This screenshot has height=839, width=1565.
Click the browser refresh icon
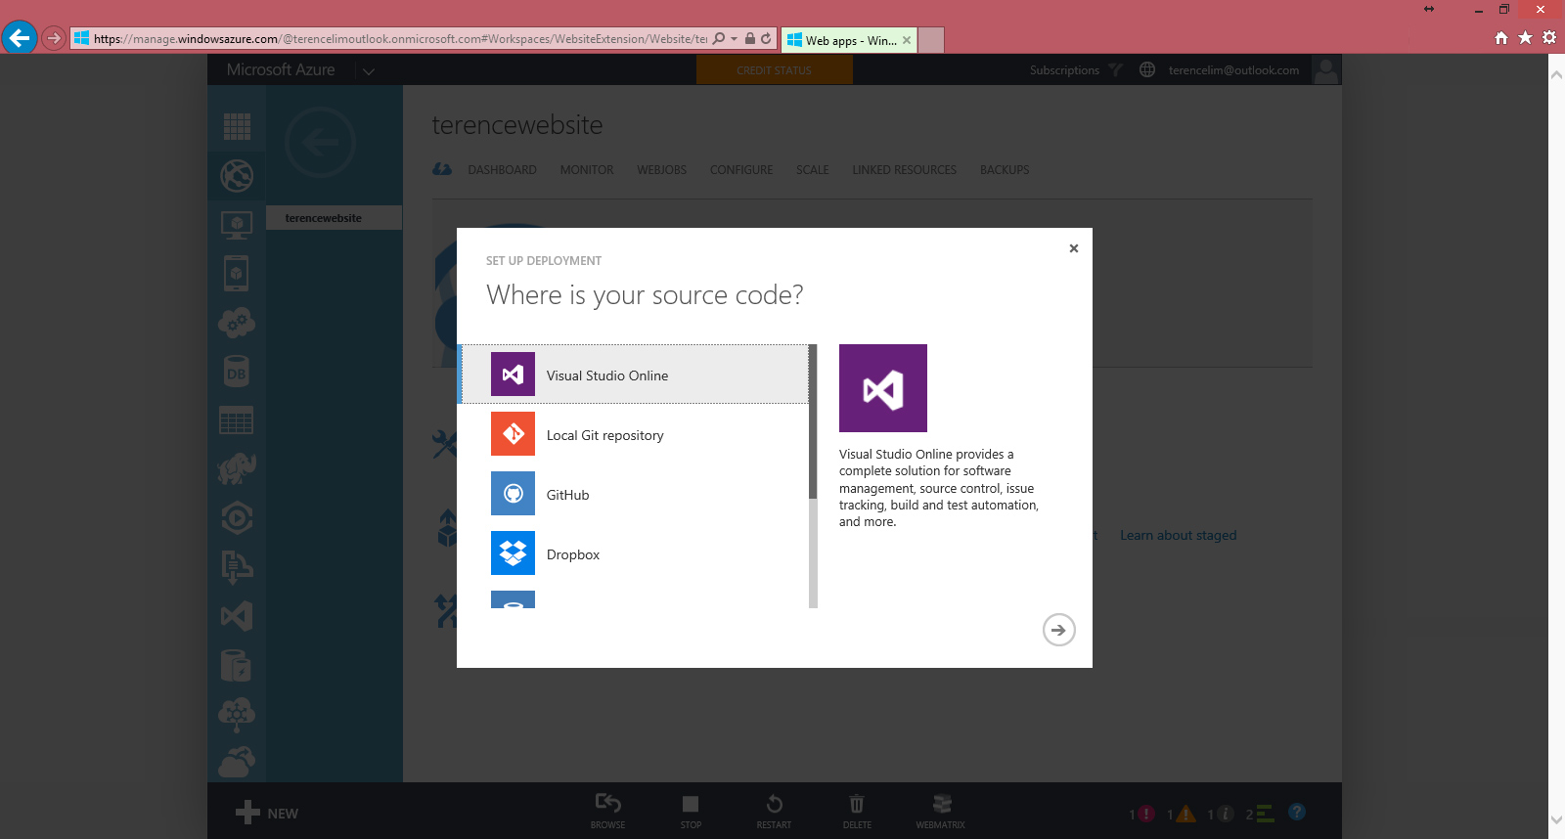pos(766,39)
